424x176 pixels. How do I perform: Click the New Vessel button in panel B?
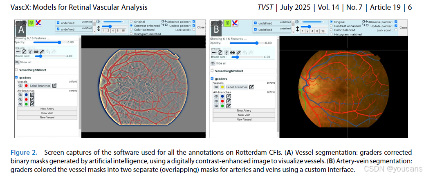tap(244, 119)
